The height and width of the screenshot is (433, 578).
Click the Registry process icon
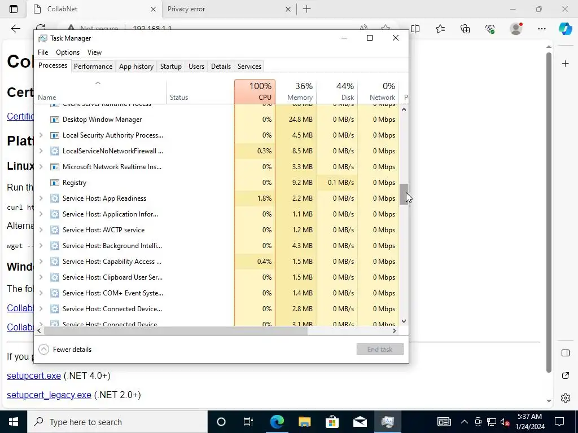pos(55,183)
